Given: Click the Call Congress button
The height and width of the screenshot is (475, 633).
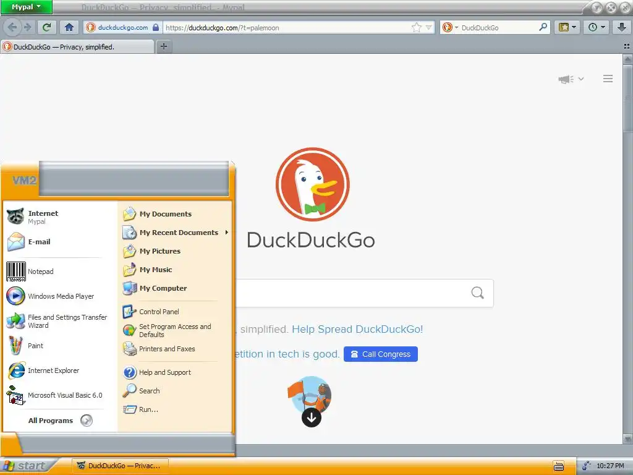Looking at the screenshot, I should point(381,354).
